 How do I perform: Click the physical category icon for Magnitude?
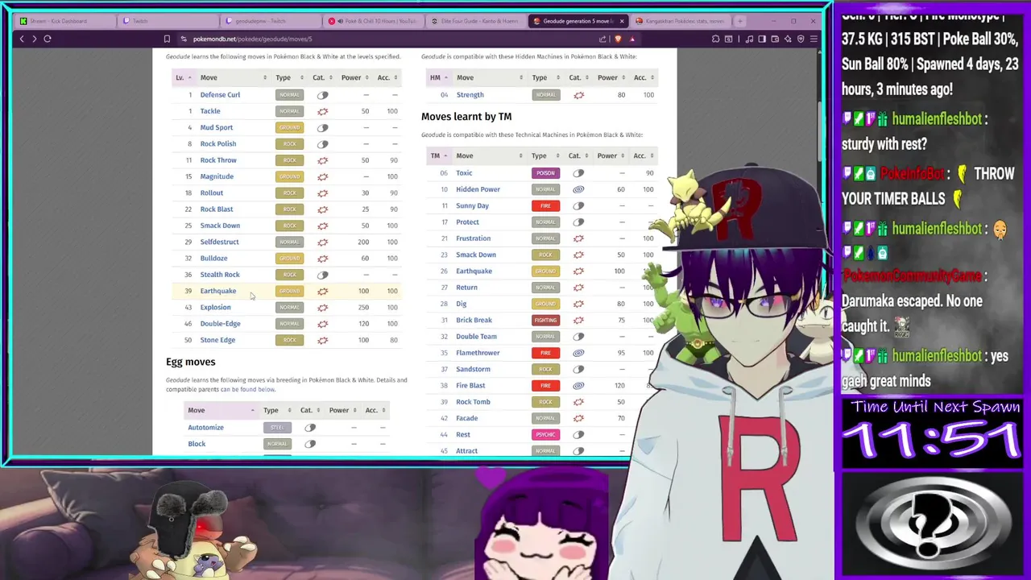click(x=322, y=176)
